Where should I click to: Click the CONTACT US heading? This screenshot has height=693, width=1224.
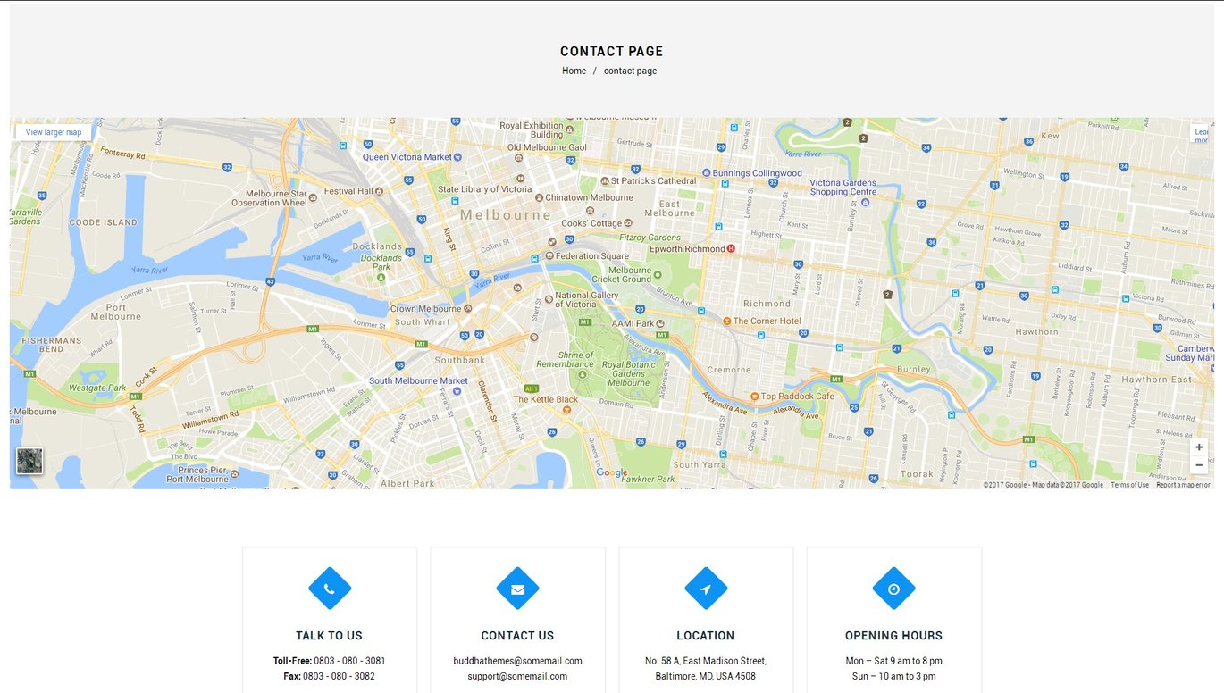click(x=517, y=636)
